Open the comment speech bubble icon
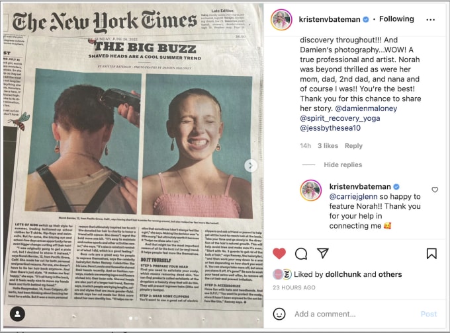This screenshot has width=450, height=333. tap(301, 254)
